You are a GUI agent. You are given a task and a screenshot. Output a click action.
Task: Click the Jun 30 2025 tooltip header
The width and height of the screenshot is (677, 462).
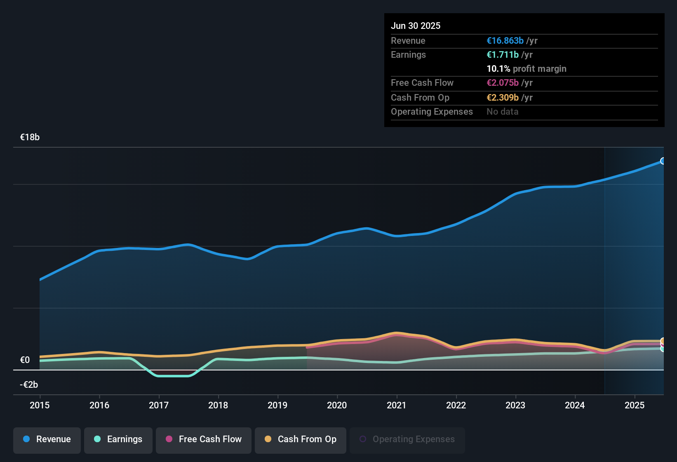coord(416,26)
